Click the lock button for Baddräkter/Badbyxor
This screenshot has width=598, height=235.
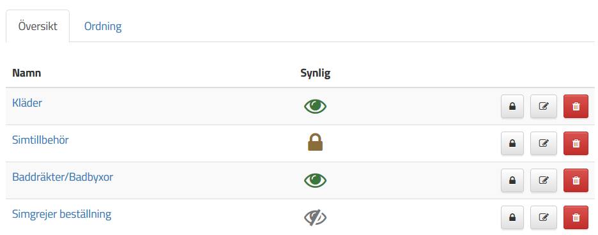tap(512, 181)
